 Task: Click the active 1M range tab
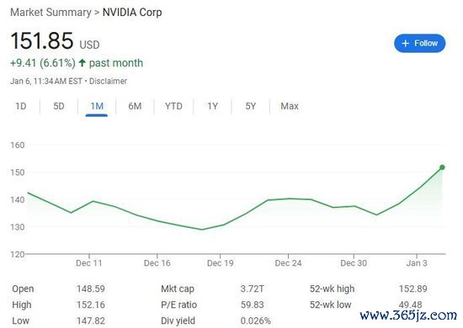(x=97, y=106)
